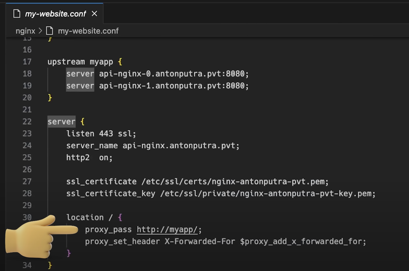Click '/etc/ssl/private/nginx-antonputra-pvt-key.pem;' path

click(x=268, y=194)
